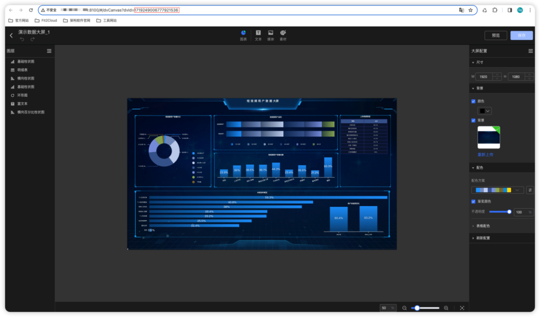Select the 环形图 layer
The image size is (540, 317).
pos(29,95)
